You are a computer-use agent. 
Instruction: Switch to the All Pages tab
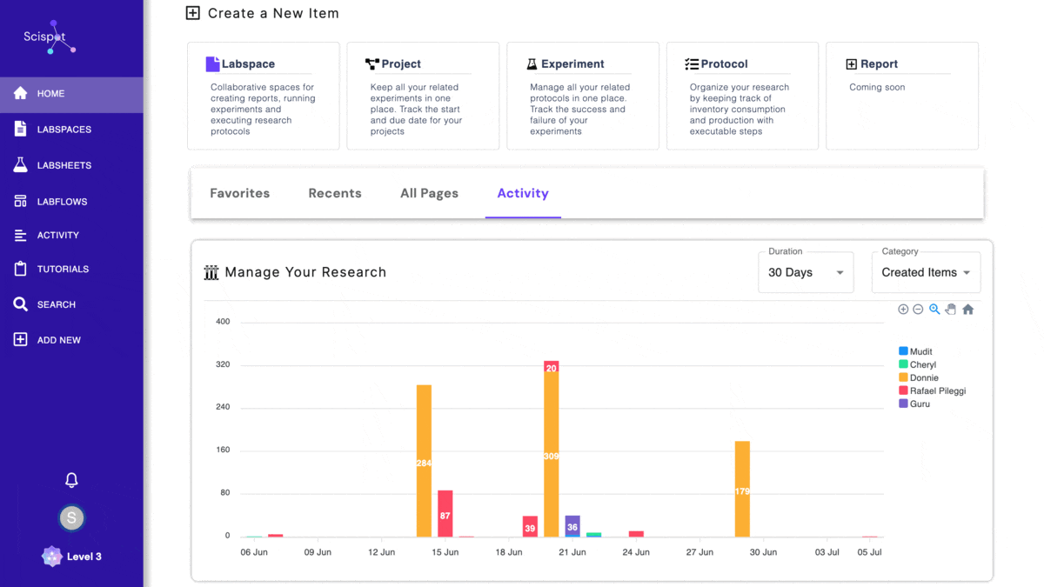pos(429,193)
